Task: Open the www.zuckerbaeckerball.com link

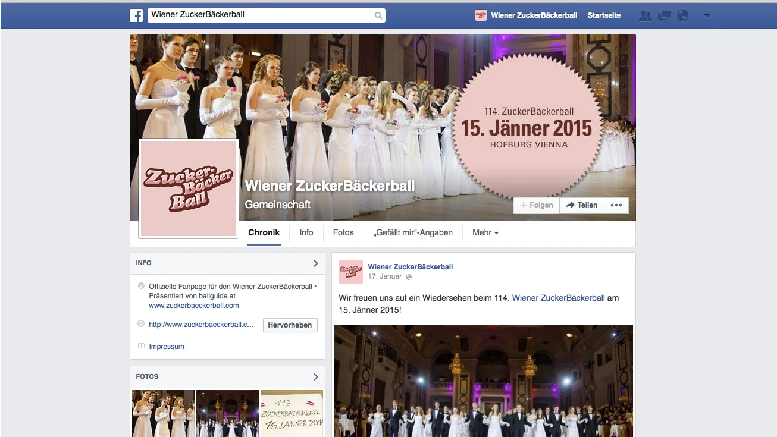Action: [x=194, y=306]
